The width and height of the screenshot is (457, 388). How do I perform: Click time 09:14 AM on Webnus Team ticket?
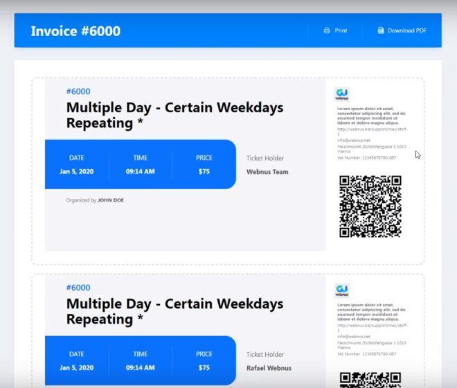140,172
